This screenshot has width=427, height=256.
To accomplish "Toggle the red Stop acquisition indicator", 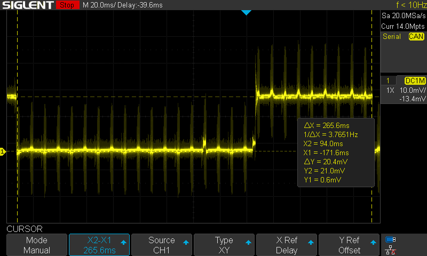I will [x=66, y=5].
